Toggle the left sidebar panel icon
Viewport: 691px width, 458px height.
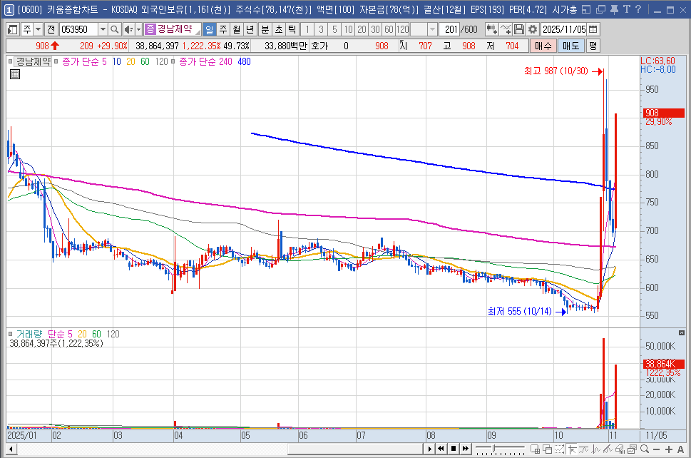point(12,29)
